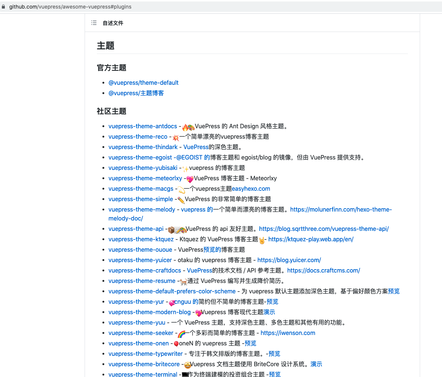Viewport: 442px width, 377px height.
Task: Open vuepress-theme-yur link
Action: pos(136,302)
